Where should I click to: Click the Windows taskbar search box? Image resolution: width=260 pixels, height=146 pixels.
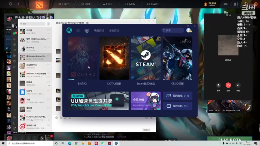coord(30,143)
